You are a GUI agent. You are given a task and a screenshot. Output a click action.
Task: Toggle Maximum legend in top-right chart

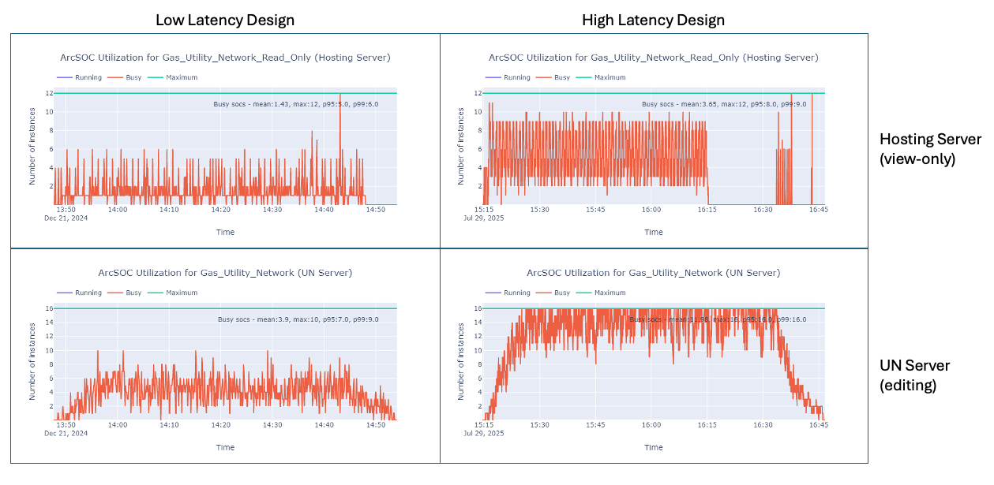pyautogui.click(x=600, y=77)
